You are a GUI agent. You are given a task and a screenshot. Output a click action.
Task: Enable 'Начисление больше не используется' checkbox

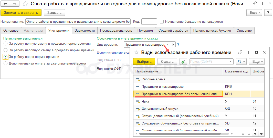(x=162, y=22)
